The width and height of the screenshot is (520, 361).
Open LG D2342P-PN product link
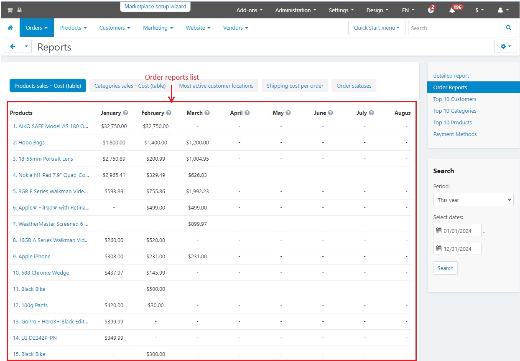(x=35, y=338)
